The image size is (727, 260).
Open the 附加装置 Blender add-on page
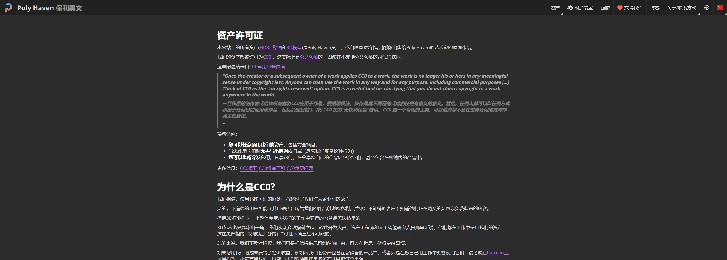(580, 8)
